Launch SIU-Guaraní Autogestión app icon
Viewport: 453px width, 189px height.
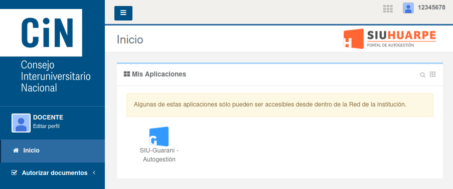coord(159,136)
